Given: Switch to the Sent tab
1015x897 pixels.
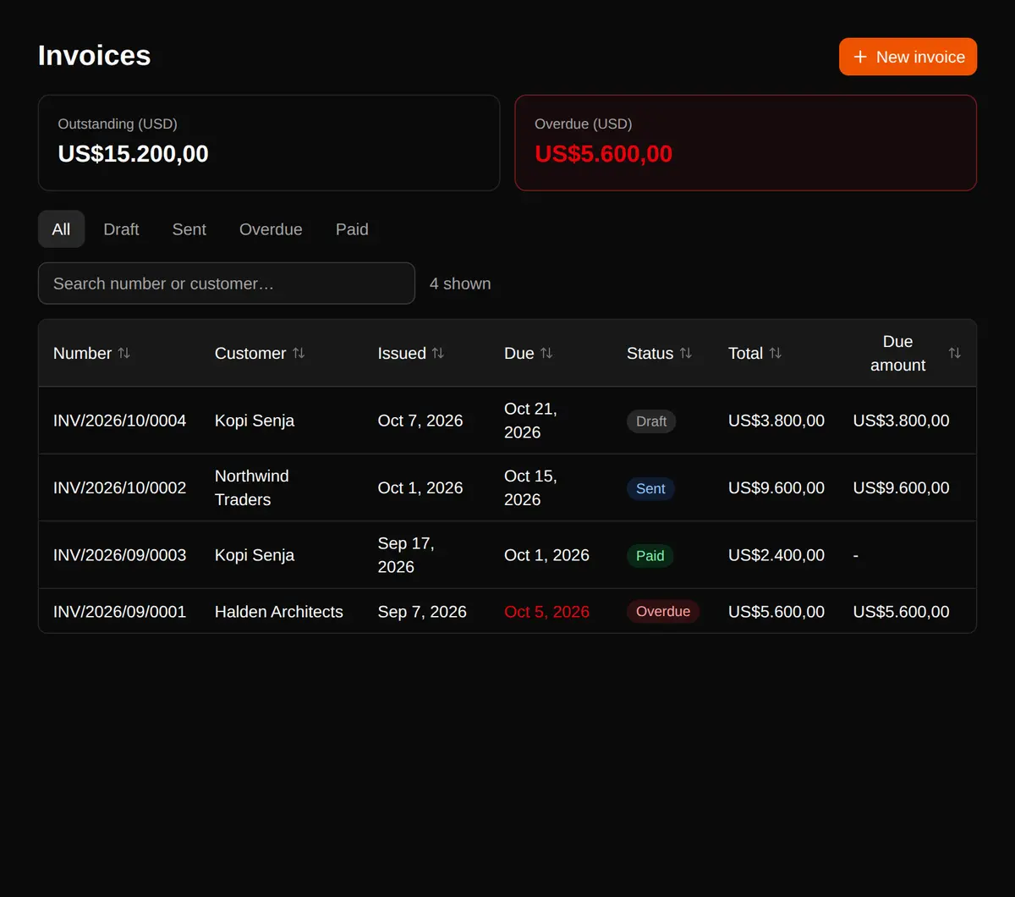Looking at the screenshot, I should tap(189, 229).
